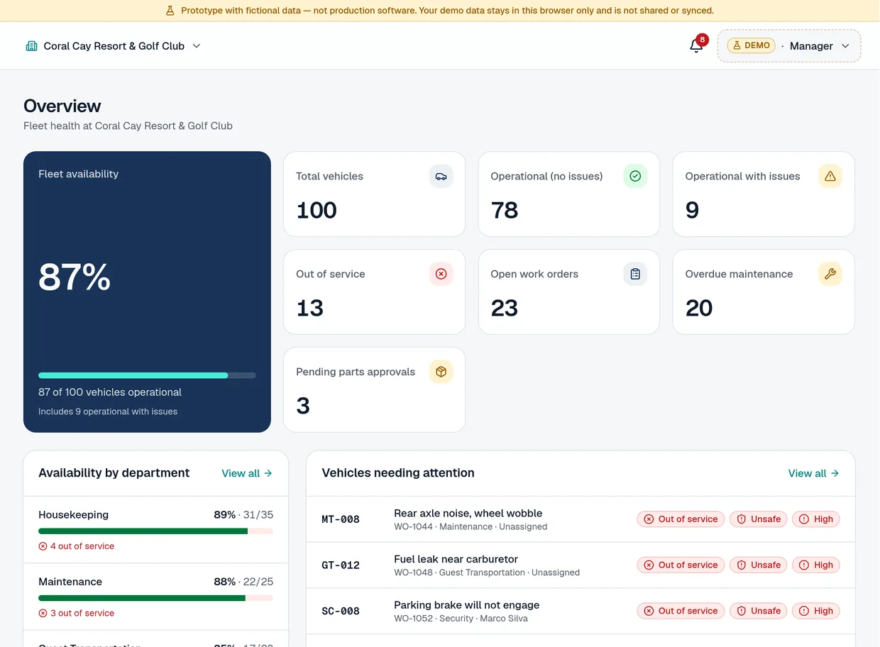The height and width of the screenshot is (647, 880).
Task: Click the green checkmark icon on Operational card
Action: [635, 176]
